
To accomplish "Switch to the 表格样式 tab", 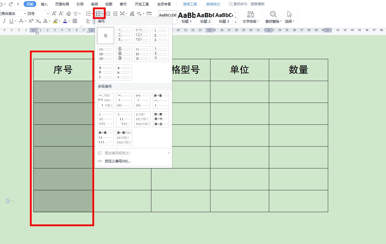I will tap(213, 4).
